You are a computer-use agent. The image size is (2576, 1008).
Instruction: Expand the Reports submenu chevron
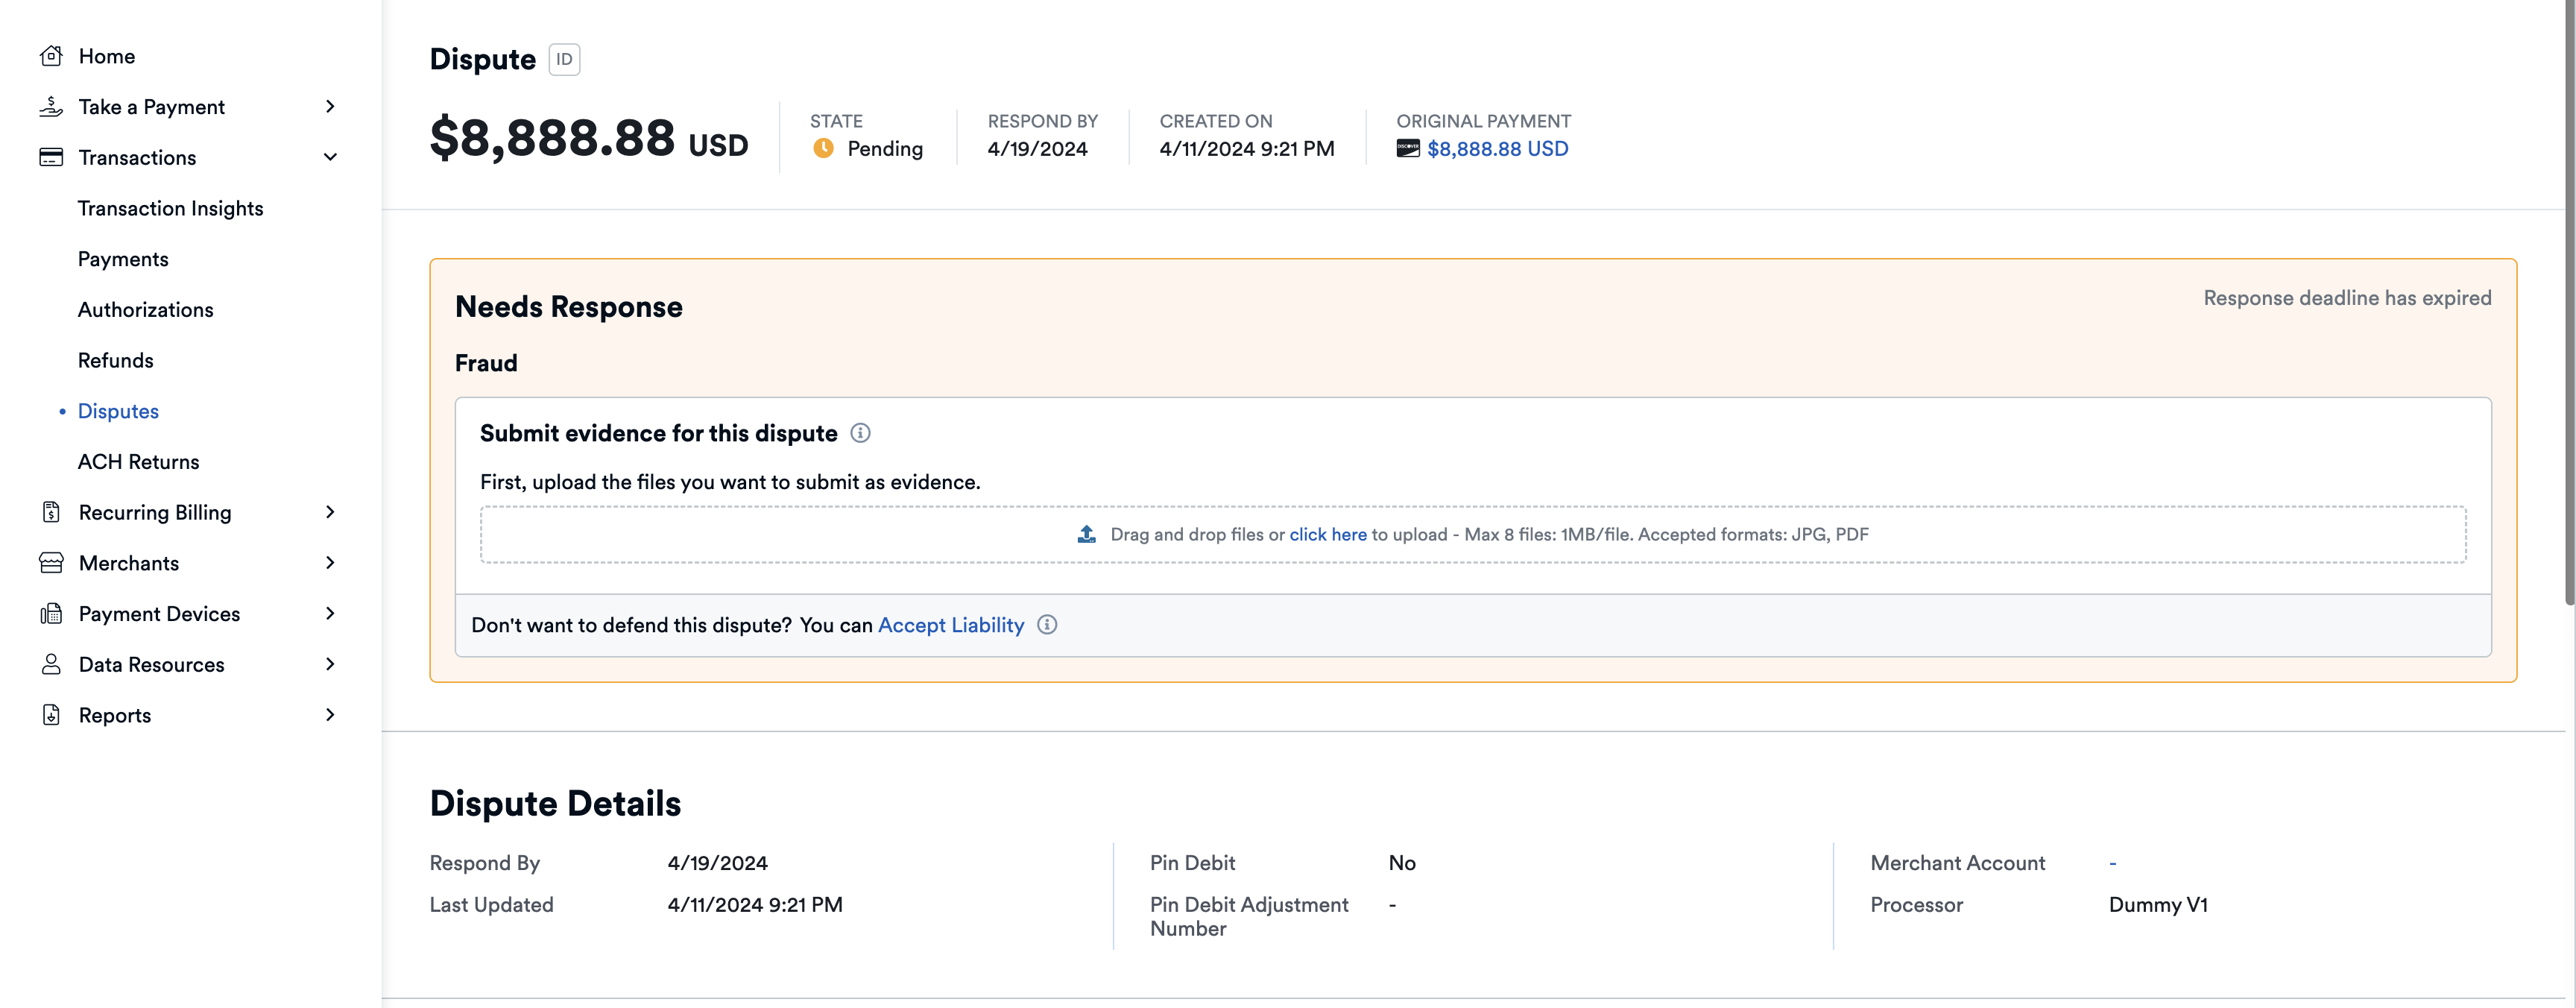[x=330, y=715]
